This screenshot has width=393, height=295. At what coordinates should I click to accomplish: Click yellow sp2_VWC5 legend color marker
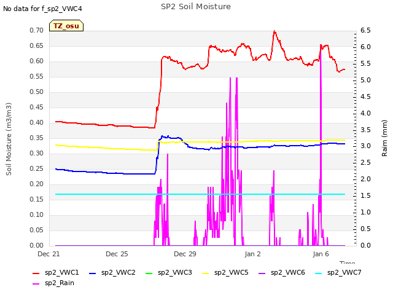pyautogui.click(x=205, y=273)
